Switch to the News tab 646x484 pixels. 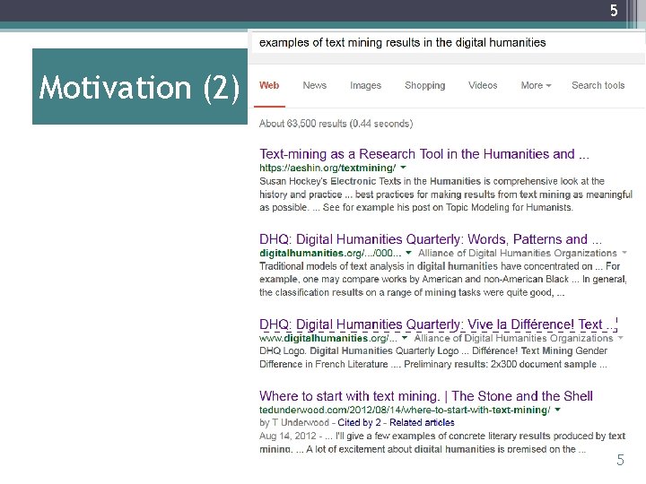click(x=314, y=85)
